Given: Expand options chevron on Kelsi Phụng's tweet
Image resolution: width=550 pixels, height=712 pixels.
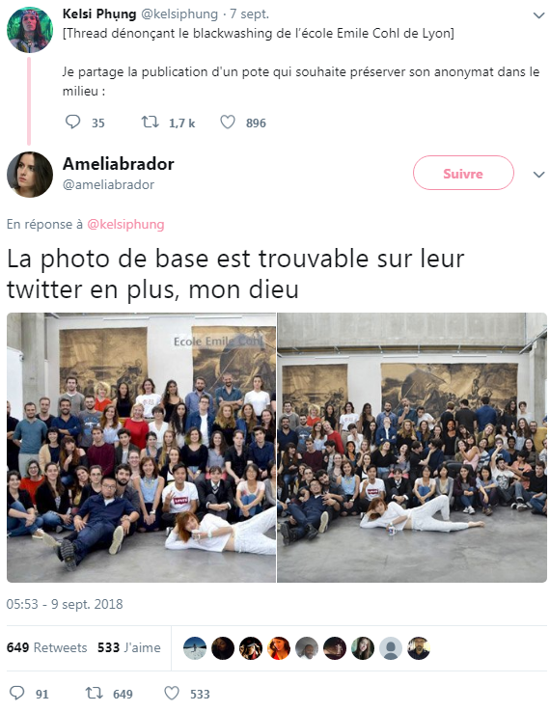Looking at the screenshot, I should click(x=538, y=15).
